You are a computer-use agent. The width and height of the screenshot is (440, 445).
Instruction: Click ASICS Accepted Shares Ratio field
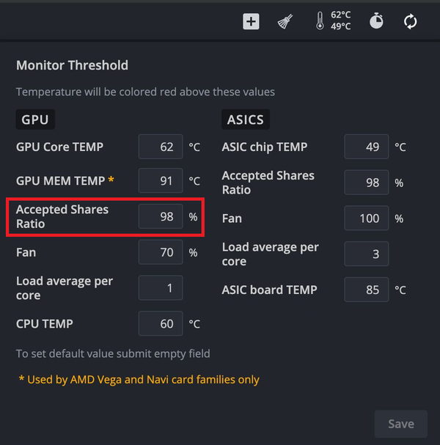coord(367,183)
